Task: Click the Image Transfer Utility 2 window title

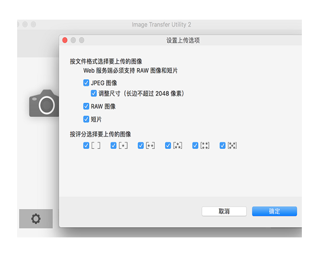Action: (161, 24)
